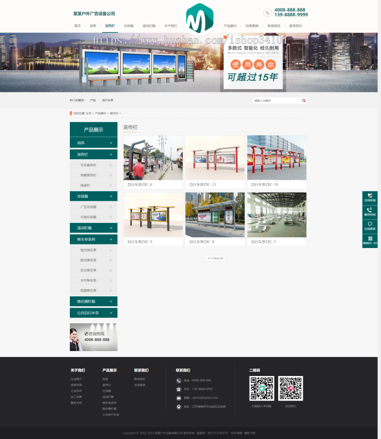Select 宣传栏 tab in top navigation
The height and width of the screenshot is (439, 381).
tap(110, 26)
